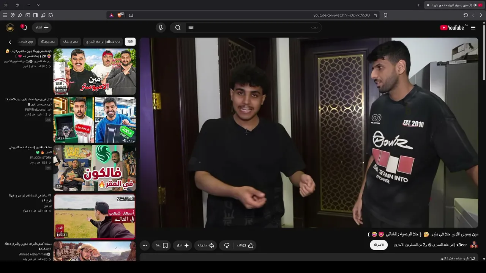The width and height of the screenshot is (486, 273).
Task: Open the Brave wallet icon
Action: 28,15
